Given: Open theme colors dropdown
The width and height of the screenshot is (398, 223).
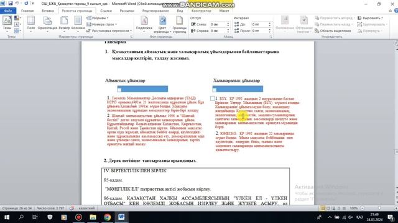Looking at the screenshot, I should (17, 18).
